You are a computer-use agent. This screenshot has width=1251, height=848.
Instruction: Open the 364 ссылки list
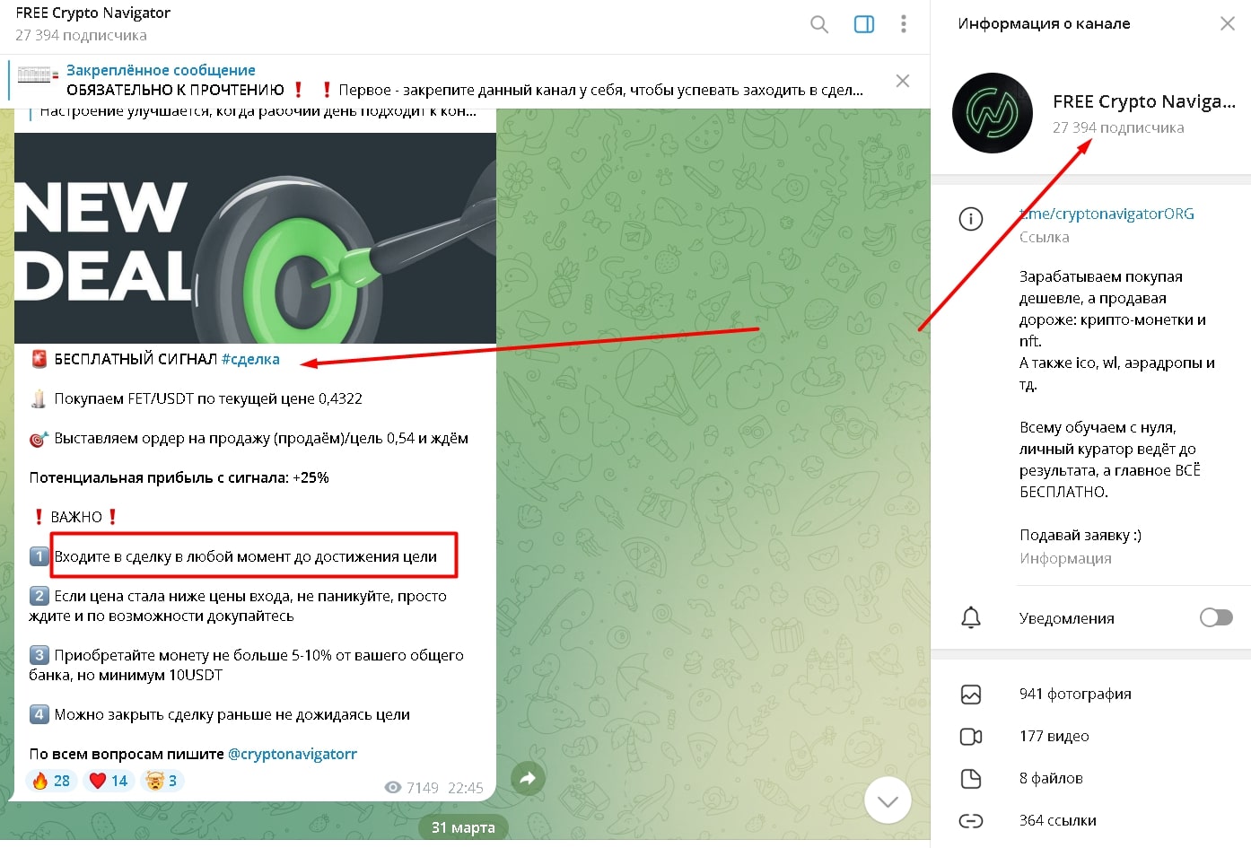click(1058, 820)
